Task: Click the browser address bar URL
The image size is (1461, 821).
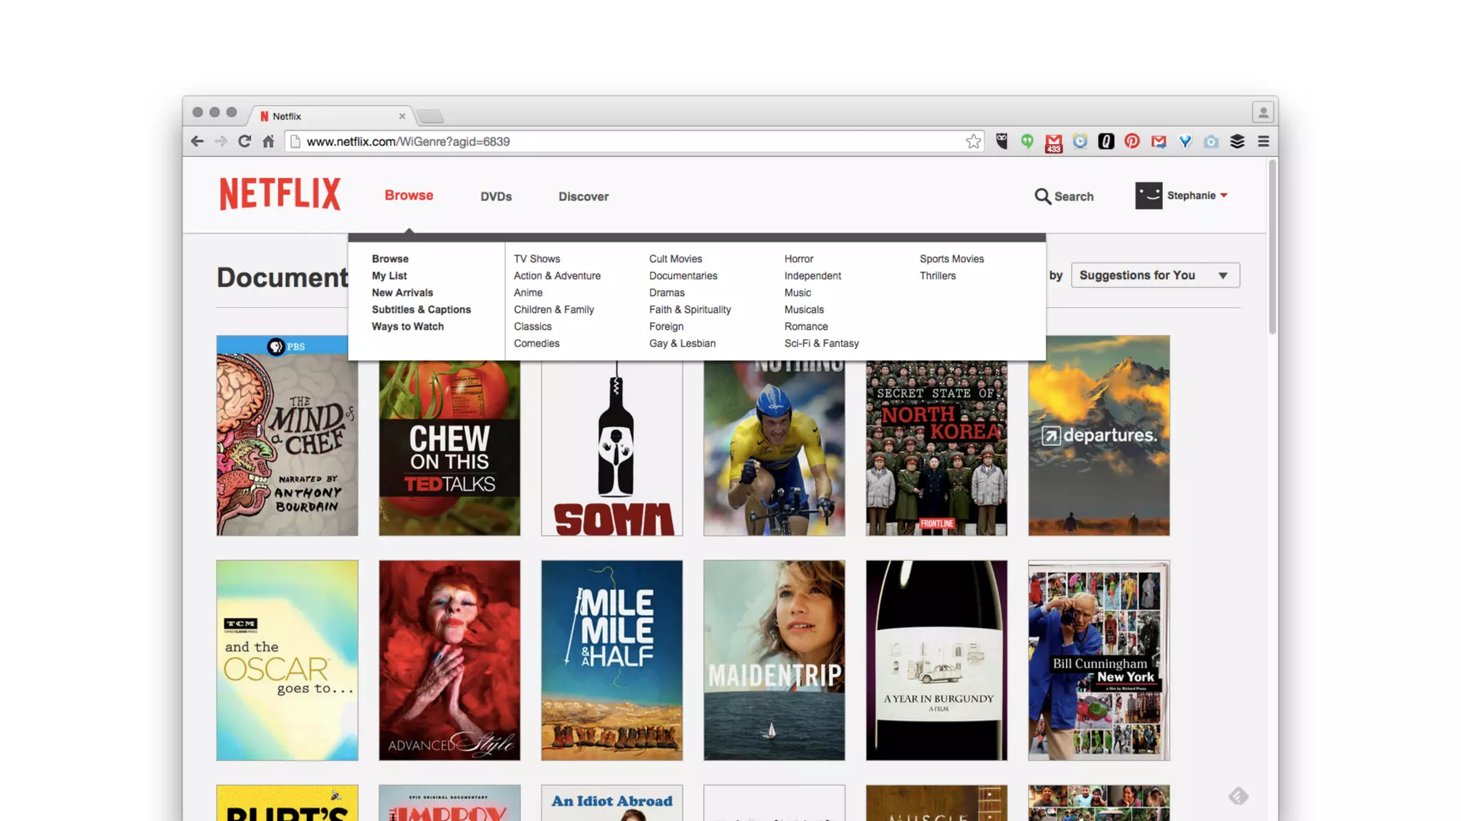Action: [x=408, y=141]
